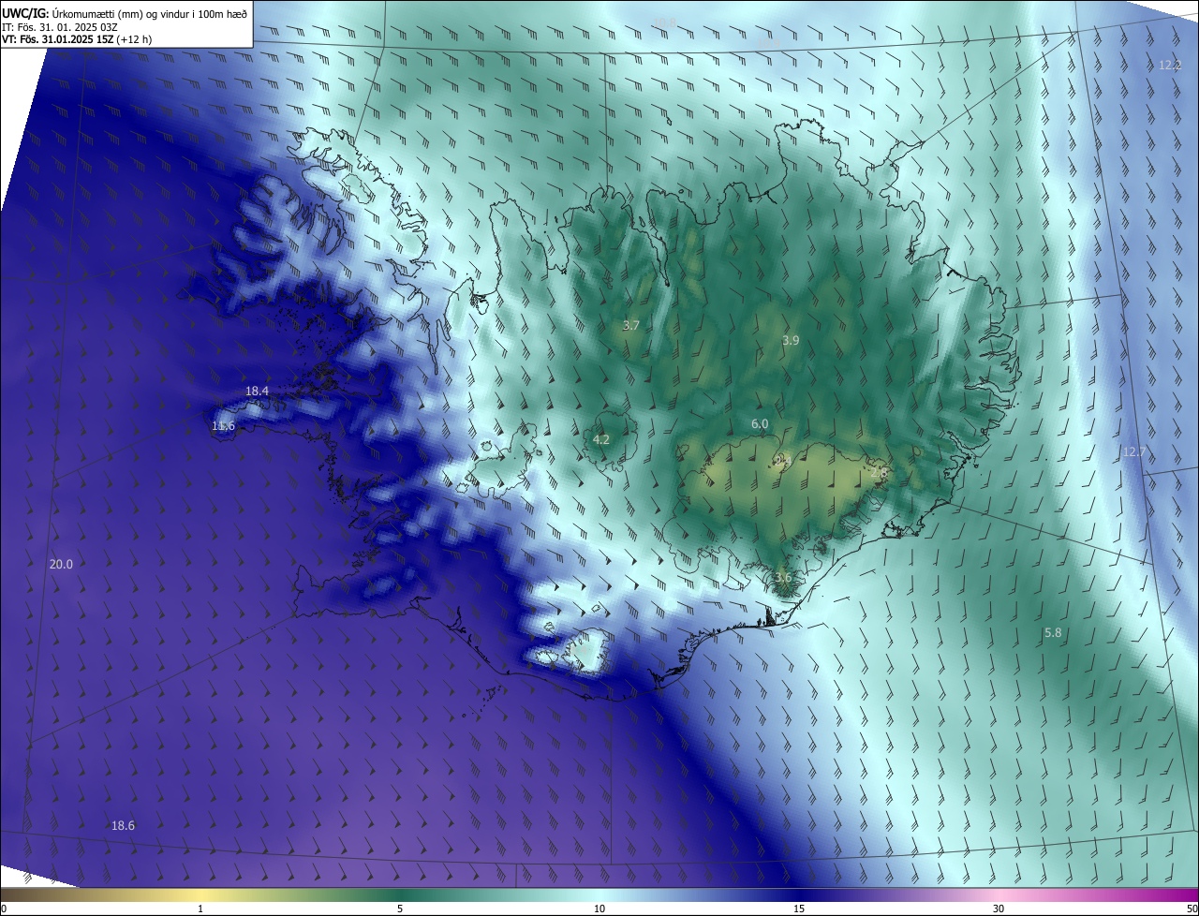This screenshot has height=916, width=1199.
Task: Select the 20.0 value label over the western ocean
Action: tap(61, 564)
